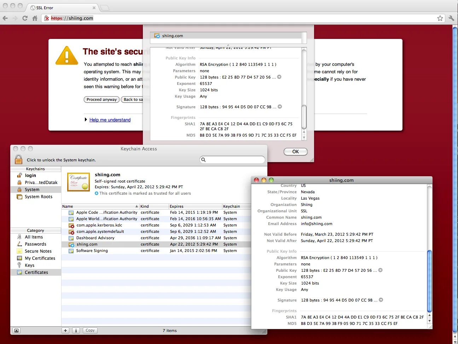Close the SSL Error tab
The width and height of the screenshot is (458, 344).
click(94, 8)
